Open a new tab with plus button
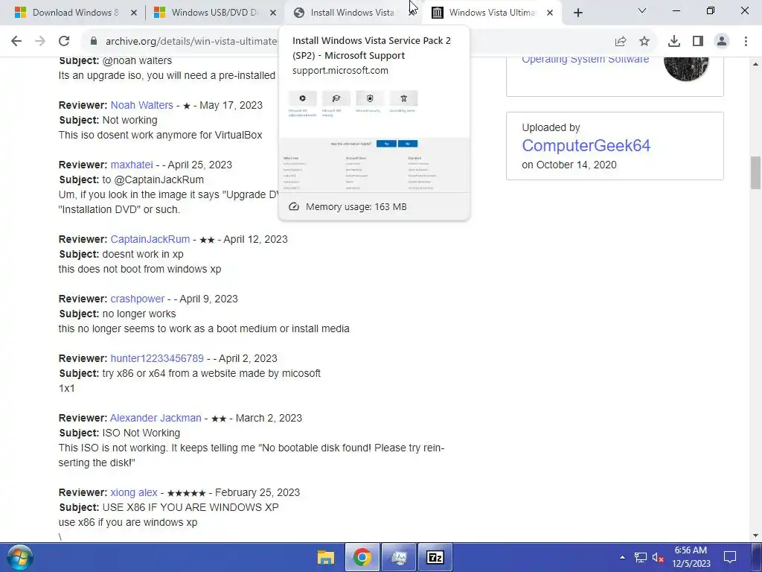Screen dimensions: 762x572 pyautogui.click(x=577, y=13)
